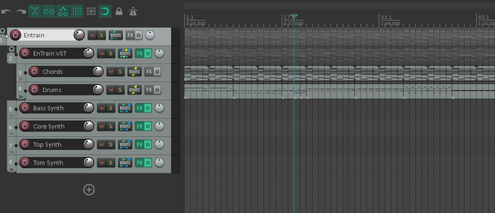Toggle ripple editing toolbar icon
This screenshot has height=213, width=495.
63,11
